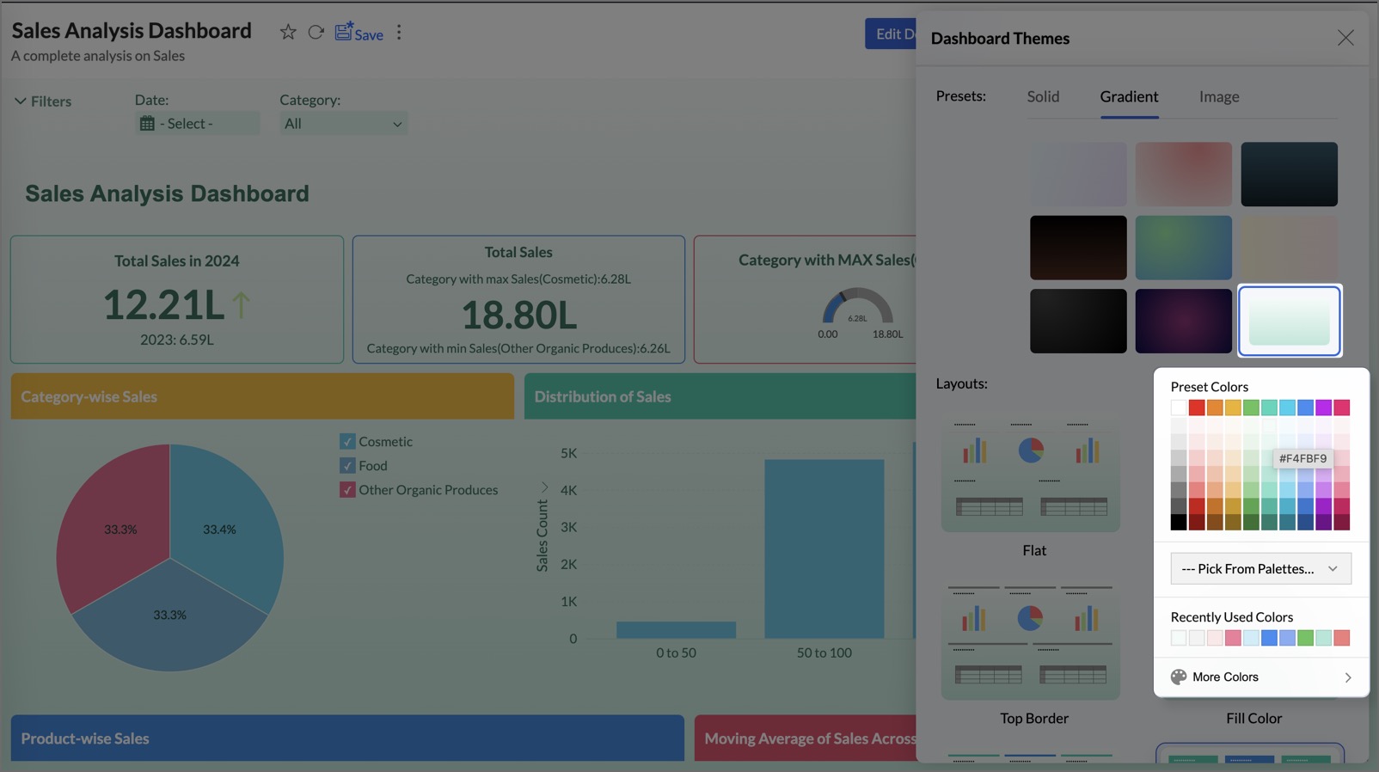Click the Edit Design button
The height and width of the screenshot is (772, 1379).
coord(892,34)
